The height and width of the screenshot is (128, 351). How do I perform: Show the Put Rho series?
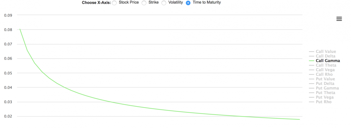coord(324,102)
